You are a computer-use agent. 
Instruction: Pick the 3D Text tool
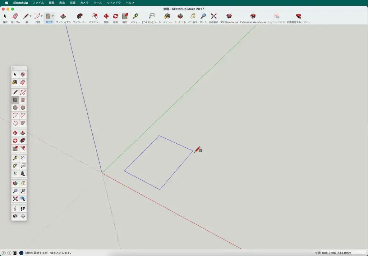23,174
